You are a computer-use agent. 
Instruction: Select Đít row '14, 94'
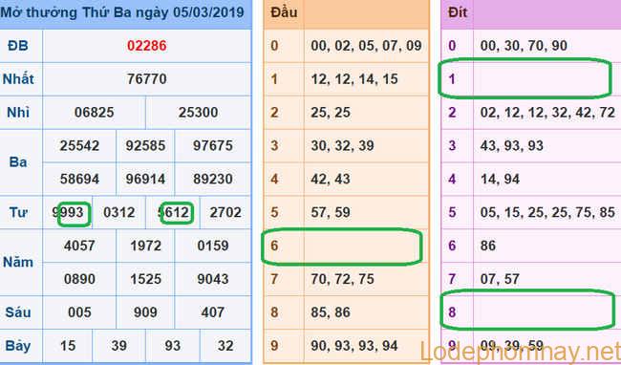501,179
